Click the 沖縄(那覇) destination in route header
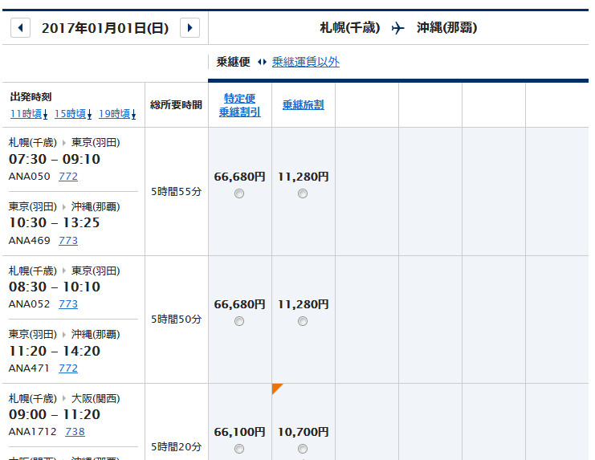The image size is (595, 460). tap(447, 27)
